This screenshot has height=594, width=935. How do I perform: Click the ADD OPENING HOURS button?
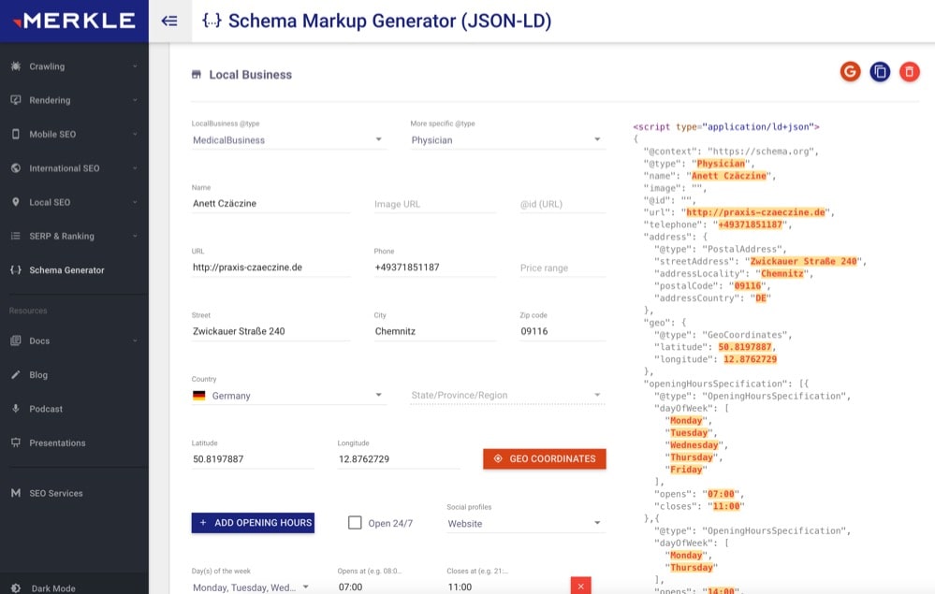[253, 523]
